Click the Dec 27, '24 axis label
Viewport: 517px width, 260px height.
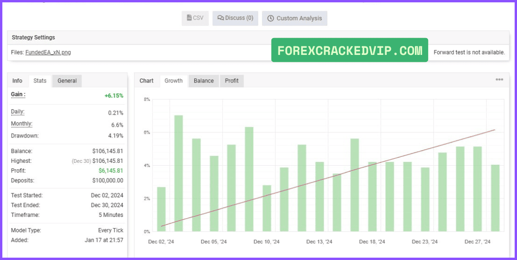(x=477, y=242)
